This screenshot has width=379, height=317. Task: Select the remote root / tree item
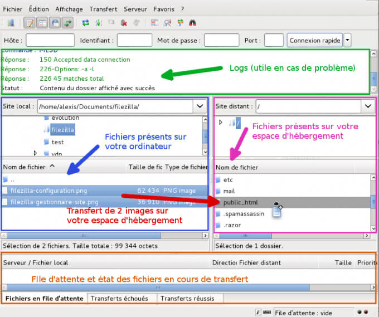tap(238, 123)
